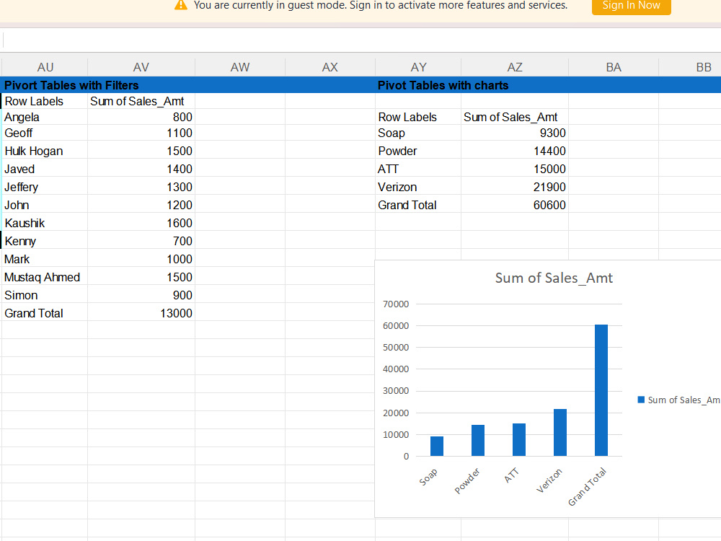Select the 1400 value for Javed
721x541 pixels.
point(141,169)
